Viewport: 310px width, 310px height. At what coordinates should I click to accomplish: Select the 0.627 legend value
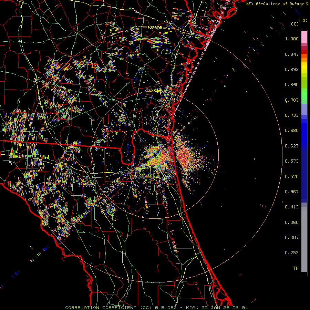pyautogui.click(x=292, y=146)
